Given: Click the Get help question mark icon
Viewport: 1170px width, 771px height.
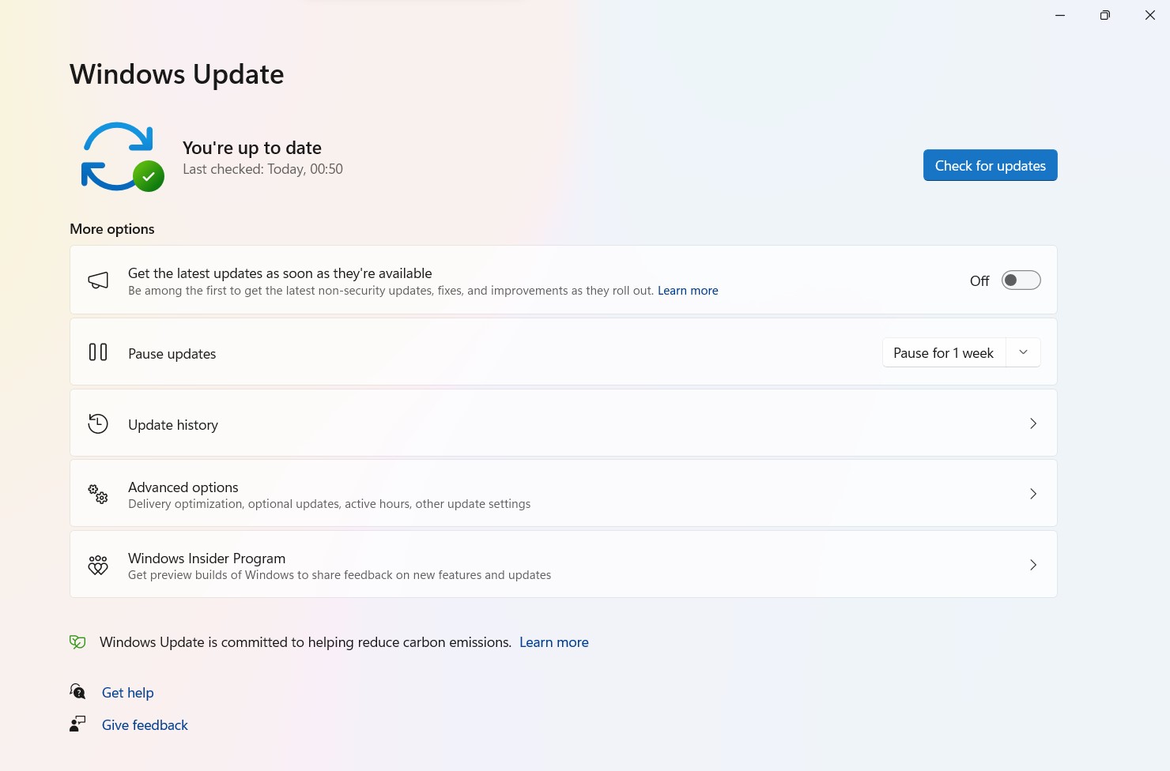Looking at the screenshot, I should [77, 691].
